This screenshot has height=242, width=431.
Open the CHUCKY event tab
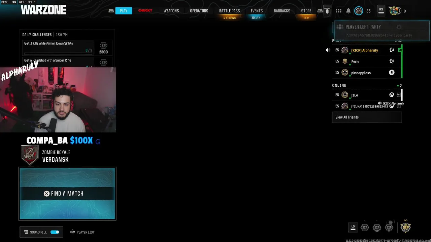click(x=145, y=11)
